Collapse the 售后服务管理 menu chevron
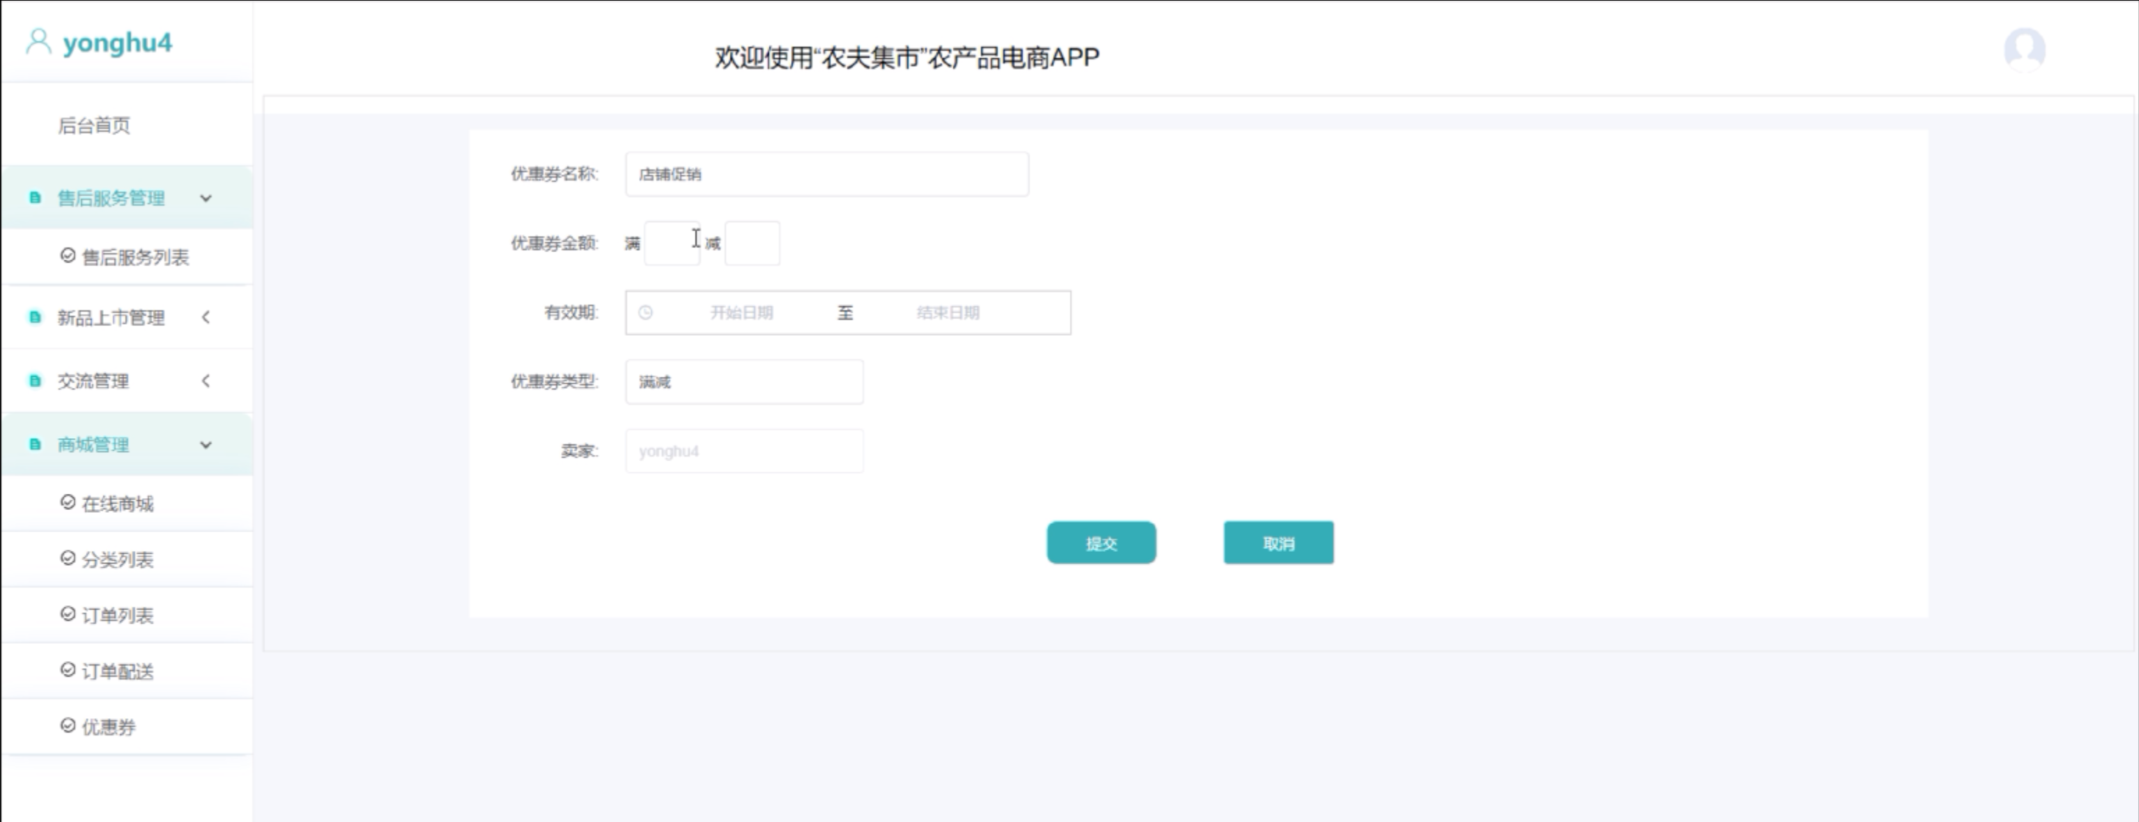Screen dimensions: 2139x822 tap(206, 198)
